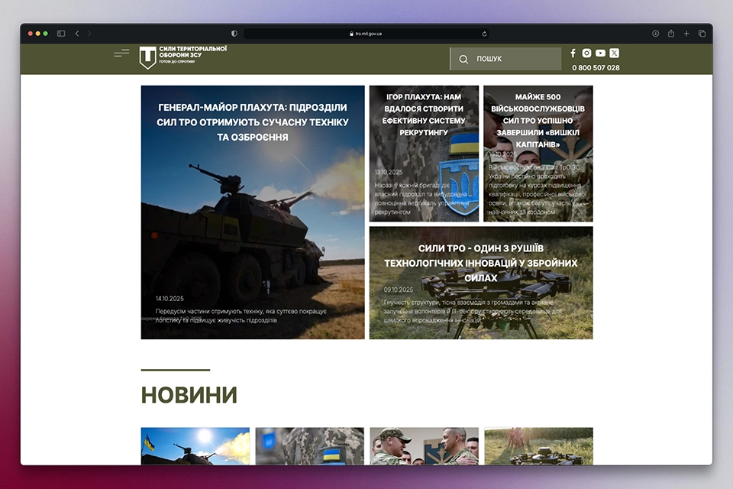Click the Territorial Defense Forces shield logo
The width and height of the screenshot is (733, 489).
coord(146,54)
